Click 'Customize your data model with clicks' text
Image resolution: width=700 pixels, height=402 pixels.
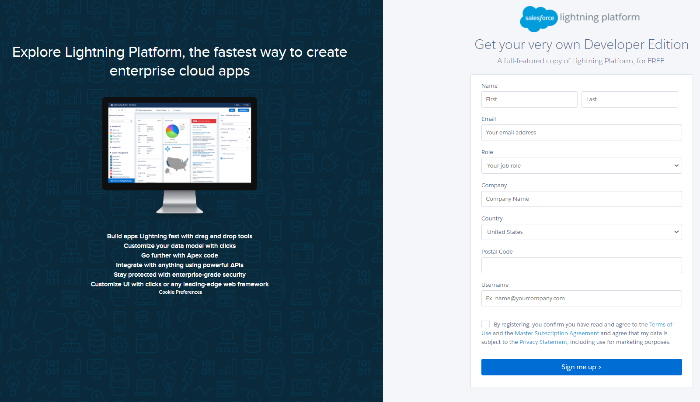[x=180, y=246]
